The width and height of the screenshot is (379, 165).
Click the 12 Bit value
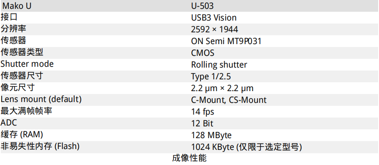[x=202, y=123]
